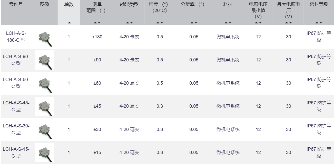The width and height of the screenshot is (334, 164).
Task: Open part LCH-A-S-45-C 型 link
Action: click(x=16, y=106)
